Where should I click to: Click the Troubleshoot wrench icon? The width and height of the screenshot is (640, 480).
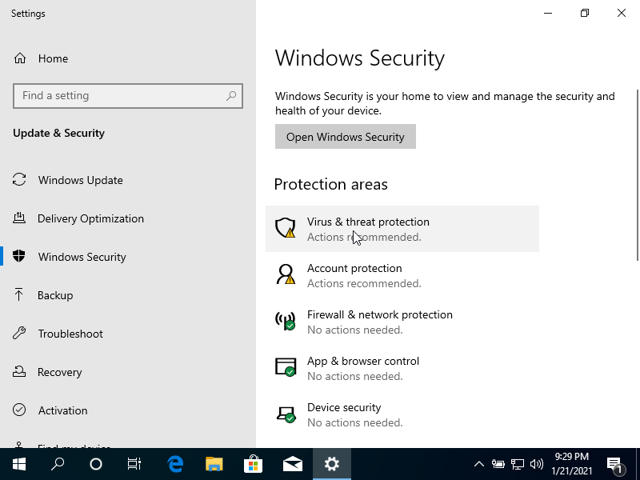click(19, 333)
